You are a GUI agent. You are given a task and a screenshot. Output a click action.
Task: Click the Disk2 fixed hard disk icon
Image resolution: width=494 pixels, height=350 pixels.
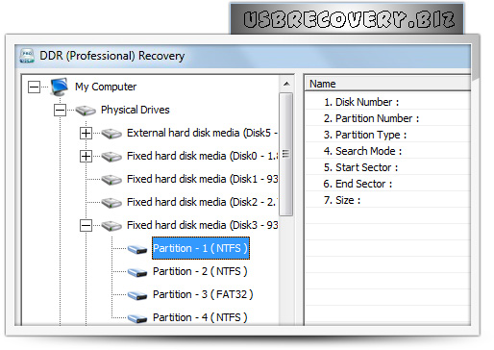(x=111, y=203)
